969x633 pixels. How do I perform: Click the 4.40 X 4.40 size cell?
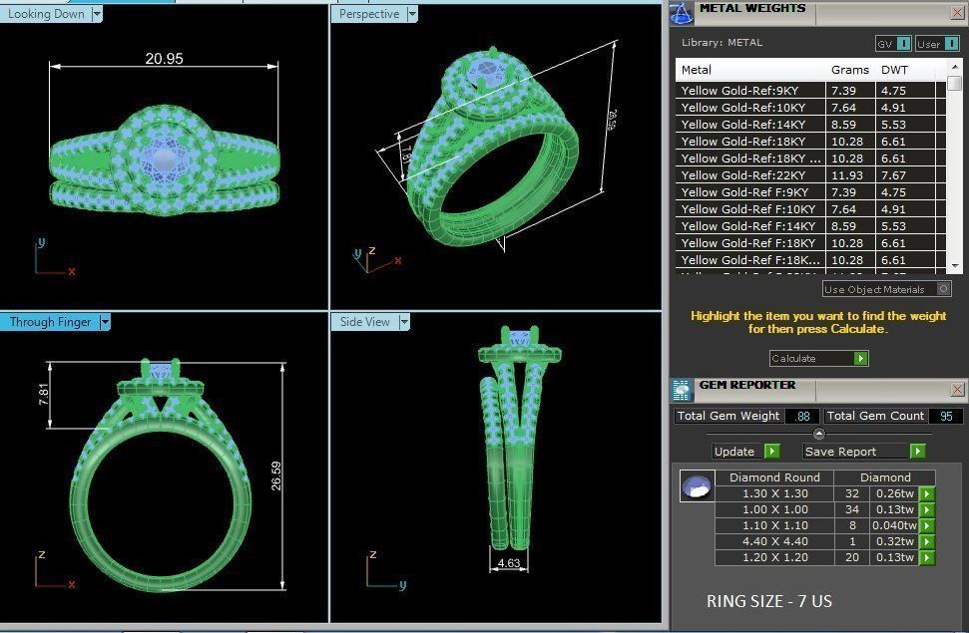click(775, 541)
